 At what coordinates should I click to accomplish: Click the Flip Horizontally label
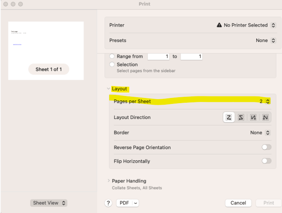[132, 161]
